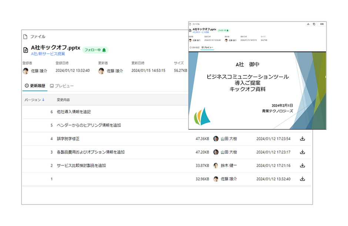The width and height of the screenshot is (348, 226).
Task: Select version 6 row 他社導入情報を追記
Action: coord(74,112)
